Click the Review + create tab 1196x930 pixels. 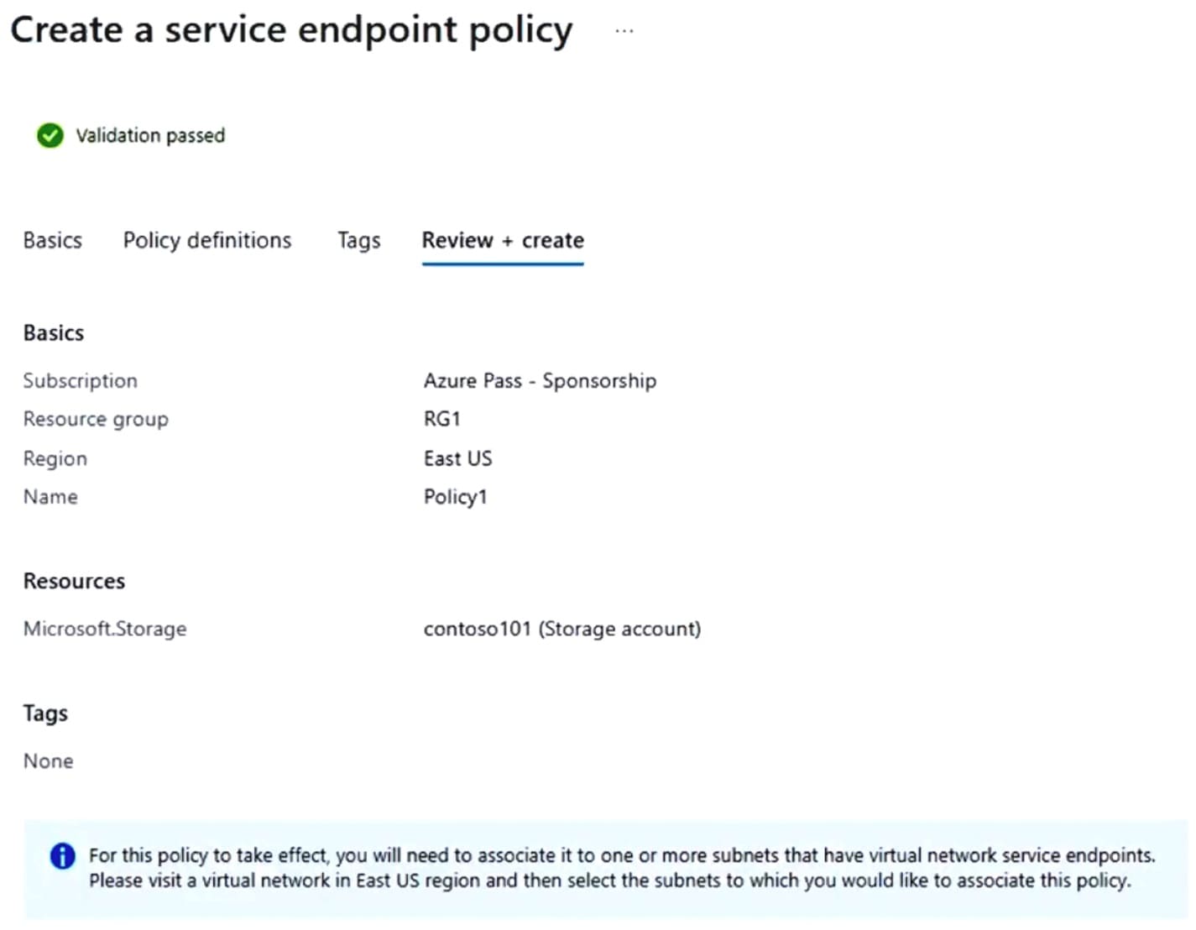point(502,240)
